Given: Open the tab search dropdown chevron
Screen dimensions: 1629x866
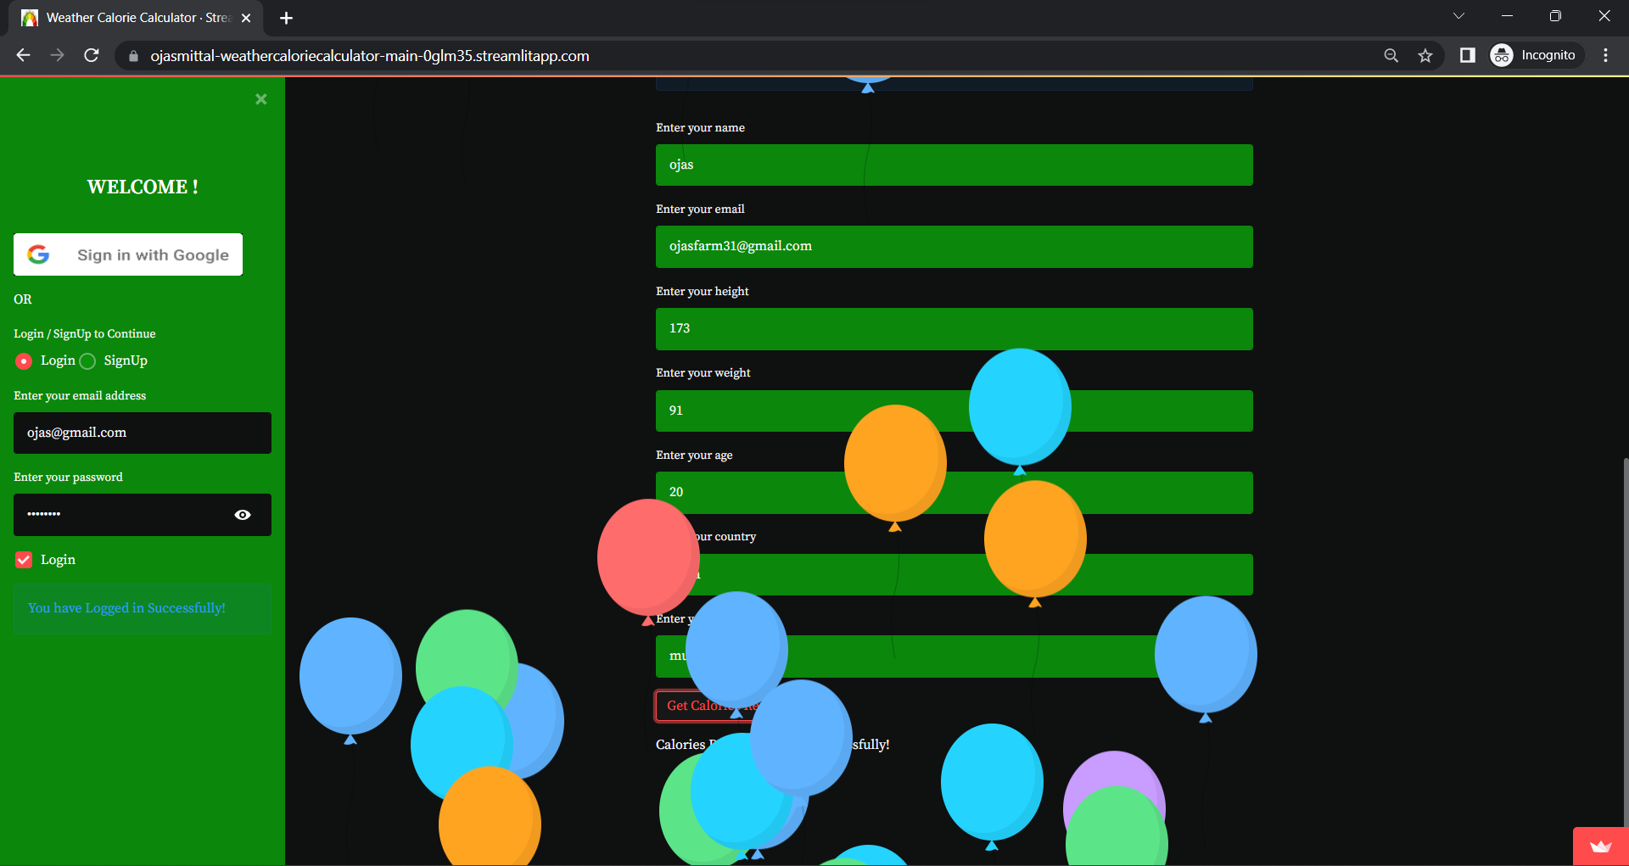Looking at the screenshot, I should pyautogui.click(x=1458, y=16).
